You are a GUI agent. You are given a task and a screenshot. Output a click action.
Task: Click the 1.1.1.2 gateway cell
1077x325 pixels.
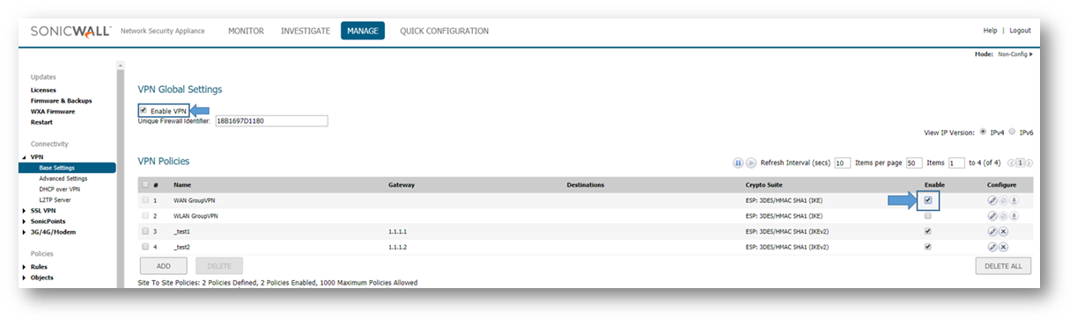click(x=398, y=247)
